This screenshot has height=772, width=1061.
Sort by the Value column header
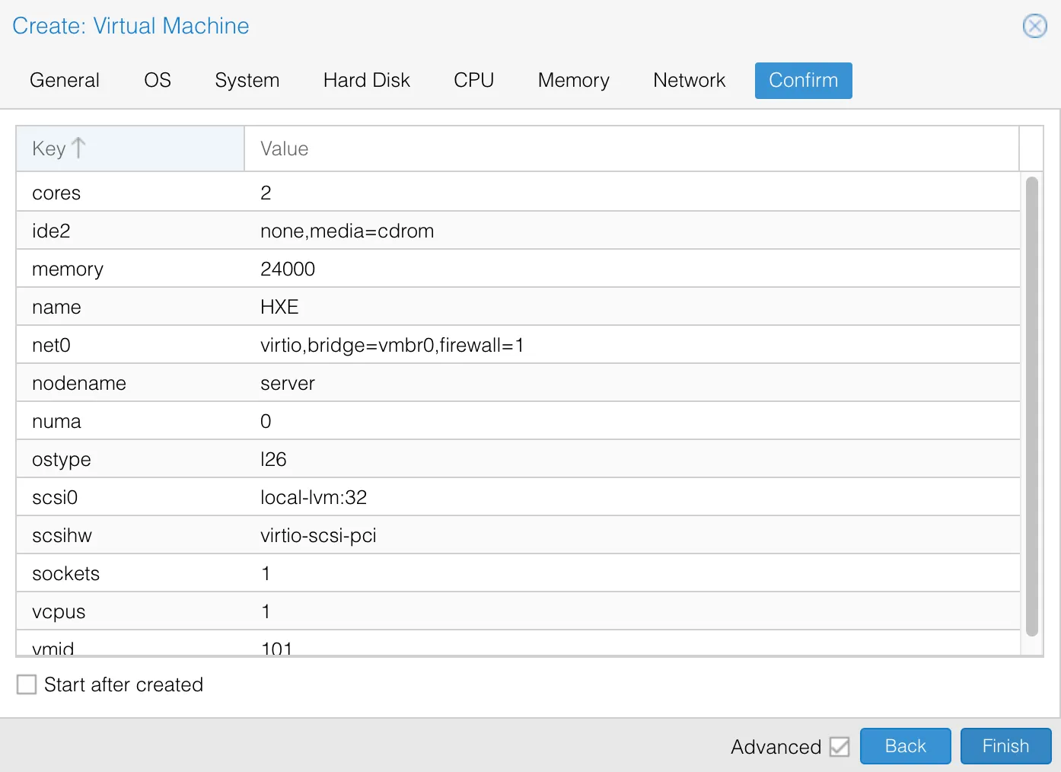coord(630,148)
